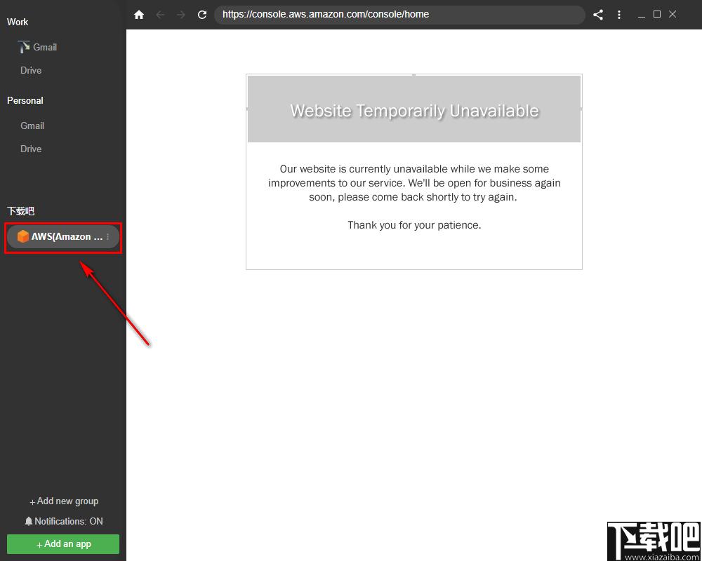Click the notification bell icon
Image resolution: width=702 pixels, height=561 pixels.
[29, 521]
